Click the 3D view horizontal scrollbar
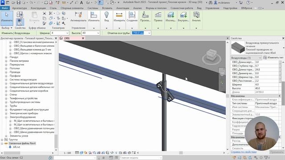Screen dimensions: 285x160 click(181, 153)
